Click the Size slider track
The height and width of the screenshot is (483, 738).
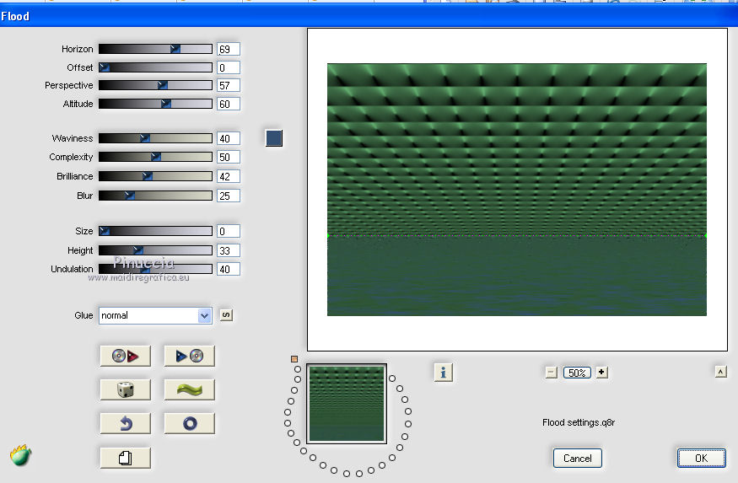pos(155,231)
